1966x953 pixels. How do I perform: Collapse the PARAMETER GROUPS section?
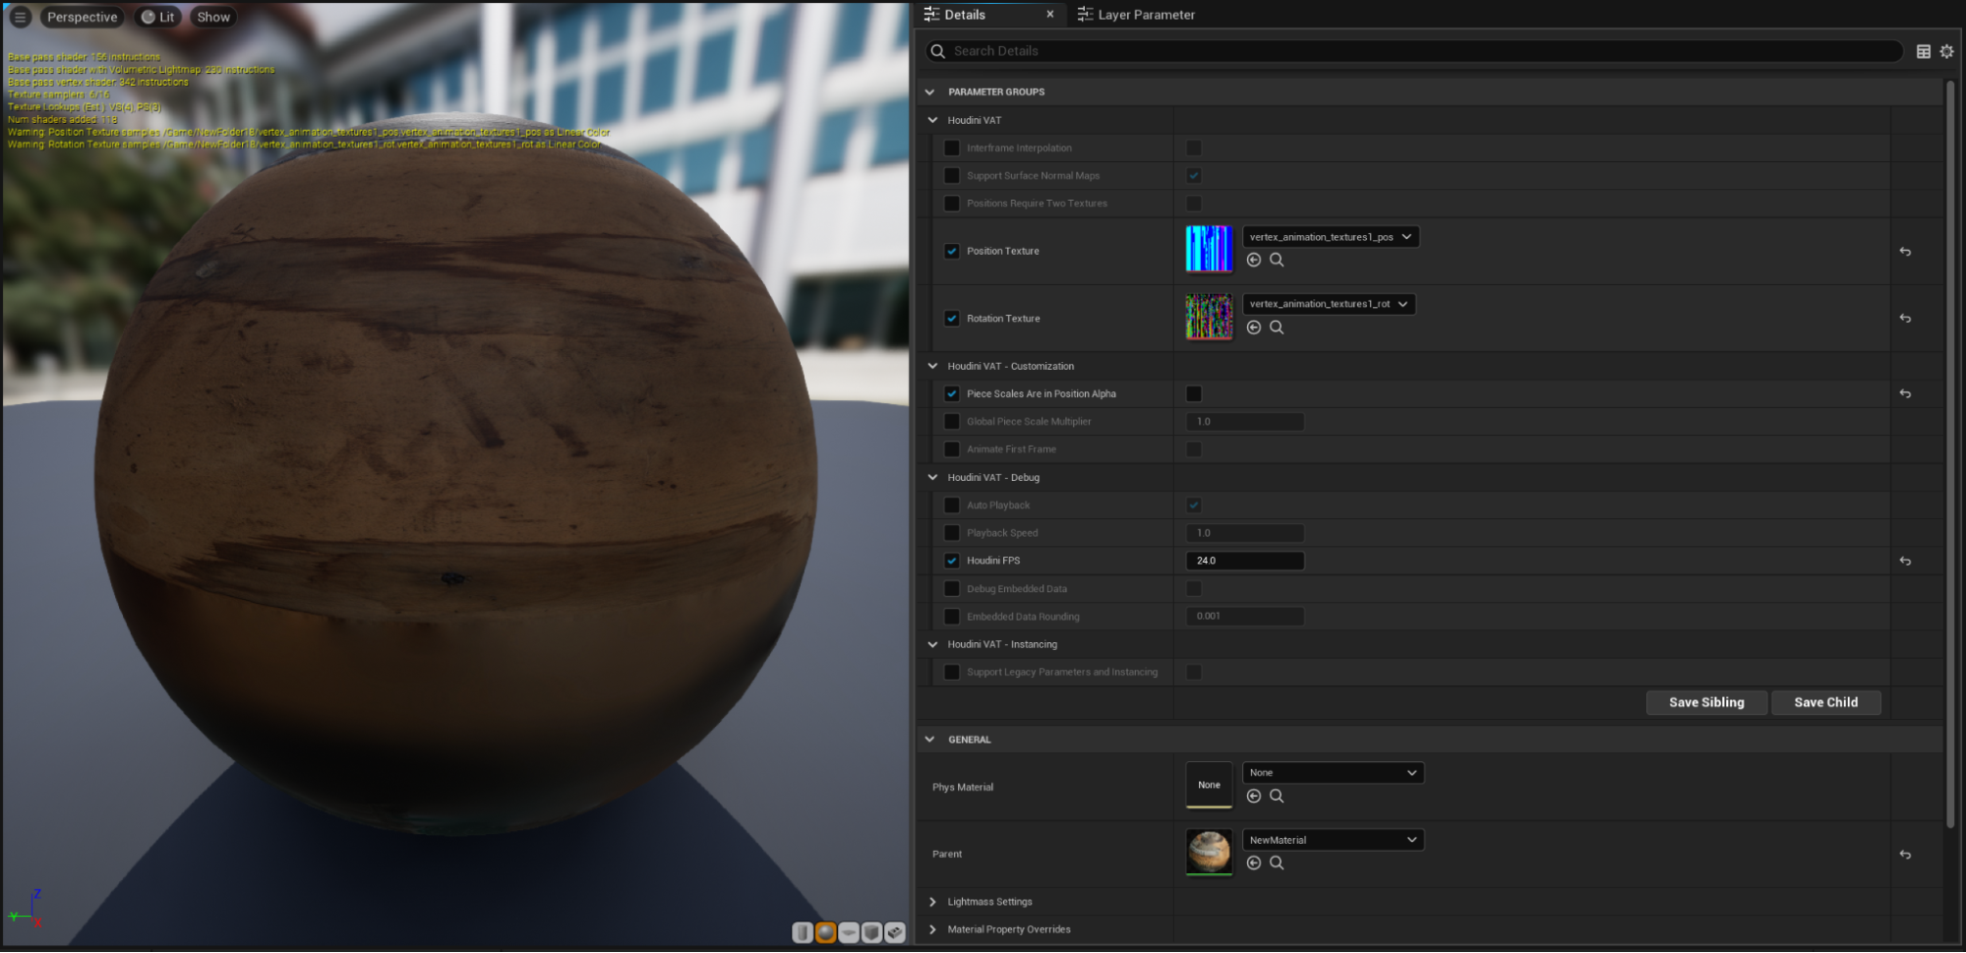(x=930, y=91)
